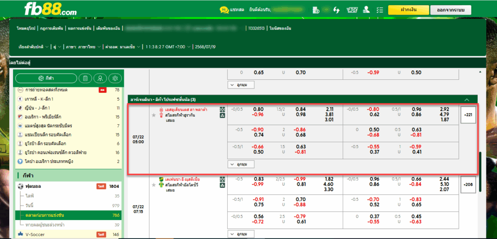
Task: Select 1X2 draw odds 3.01
Action: click(x=330, y=119)
